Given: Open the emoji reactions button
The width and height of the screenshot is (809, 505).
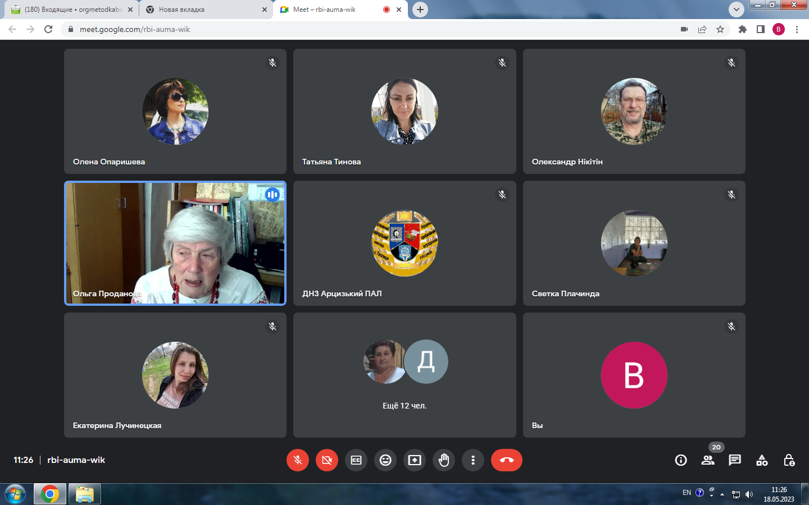Looking at the screenshot, I should coord(385,460).
